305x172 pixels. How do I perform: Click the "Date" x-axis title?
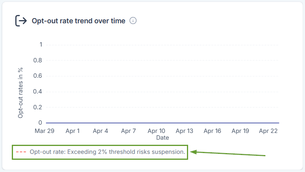click(162, 138)
